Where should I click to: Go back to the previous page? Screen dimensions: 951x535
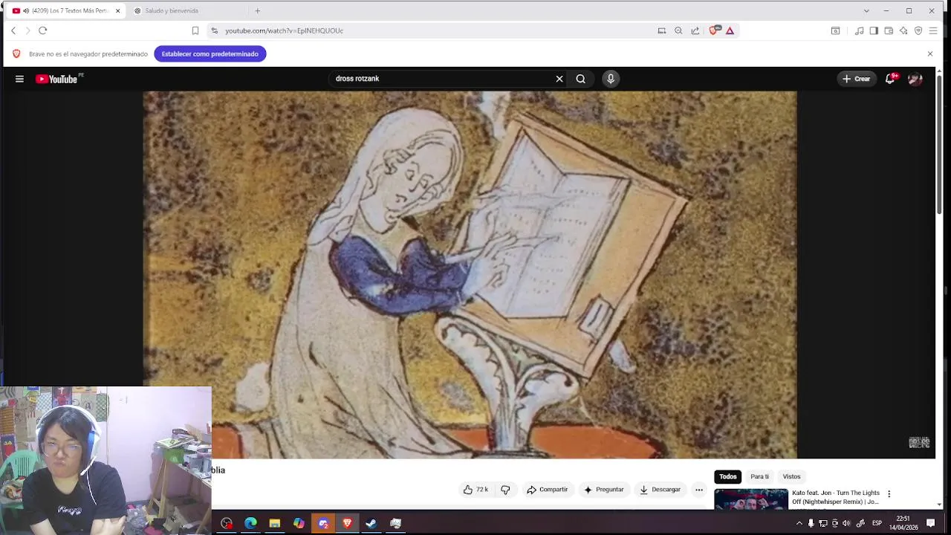point(13,30)
